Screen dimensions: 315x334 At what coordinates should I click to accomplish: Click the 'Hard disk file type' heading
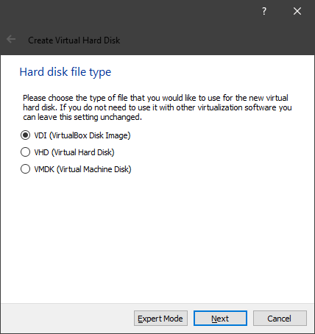pyautogui.click(x=66, y=72)
